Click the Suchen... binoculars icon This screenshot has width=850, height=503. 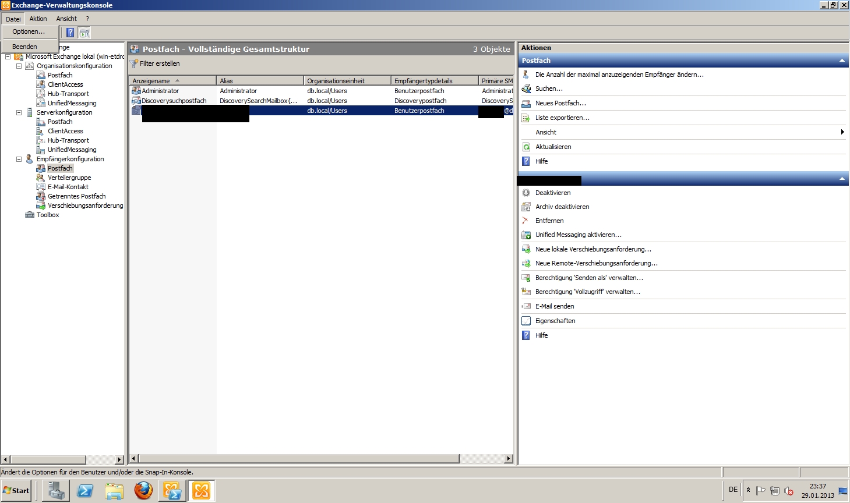point(525,88)
